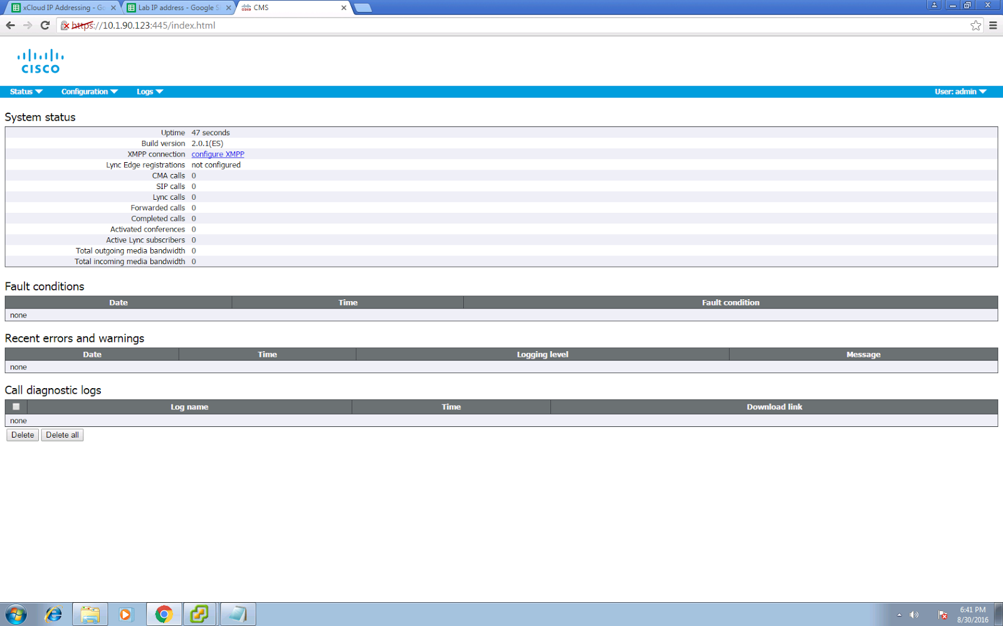Viewport: 1003px width, 626px height.
Task: Click the configure XMPP link
Action: (x=218, y=154)
